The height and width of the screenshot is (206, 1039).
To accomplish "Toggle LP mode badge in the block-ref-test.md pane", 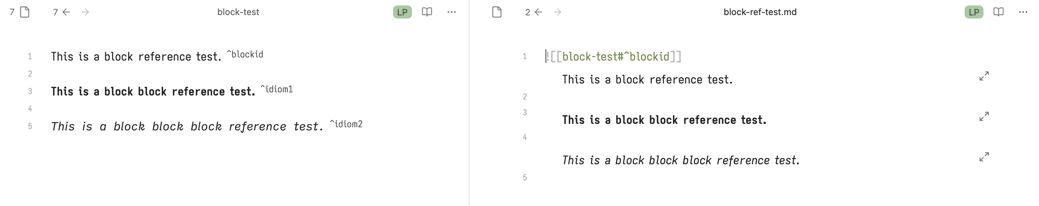I will (x=974, y=12).
